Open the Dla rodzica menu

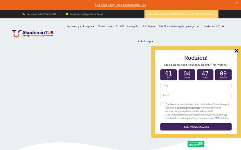[104, 26]
